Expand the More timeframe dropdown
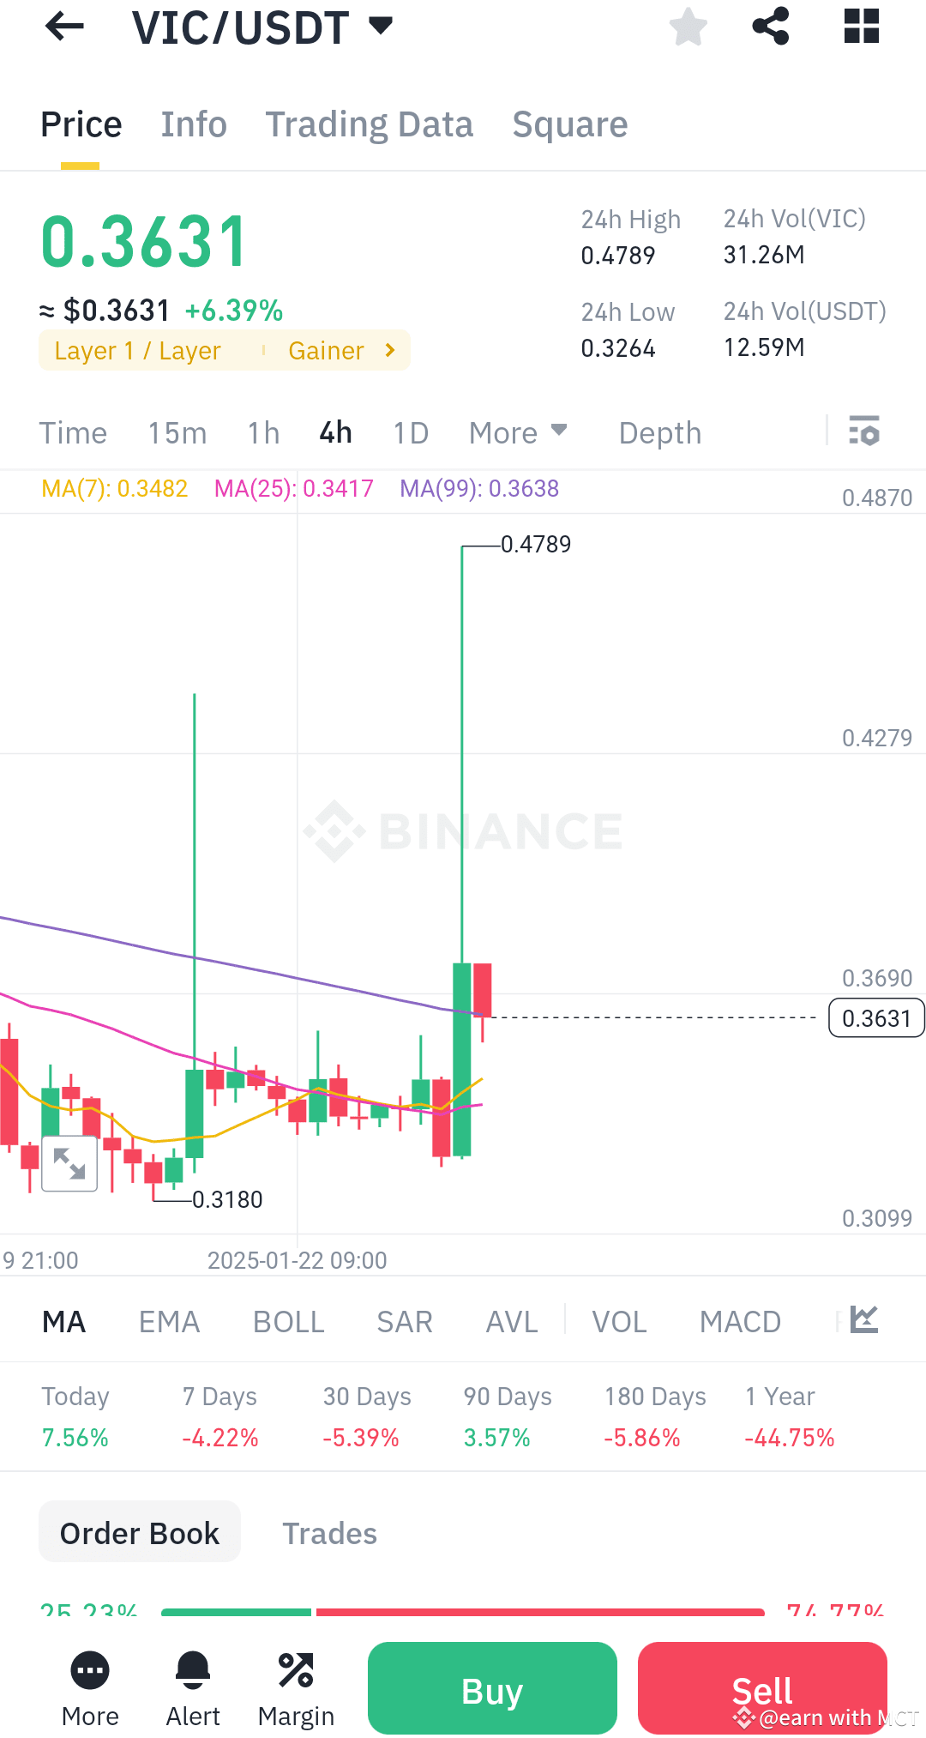Screen dimensions: 926x1738 (x=516, y=432)
